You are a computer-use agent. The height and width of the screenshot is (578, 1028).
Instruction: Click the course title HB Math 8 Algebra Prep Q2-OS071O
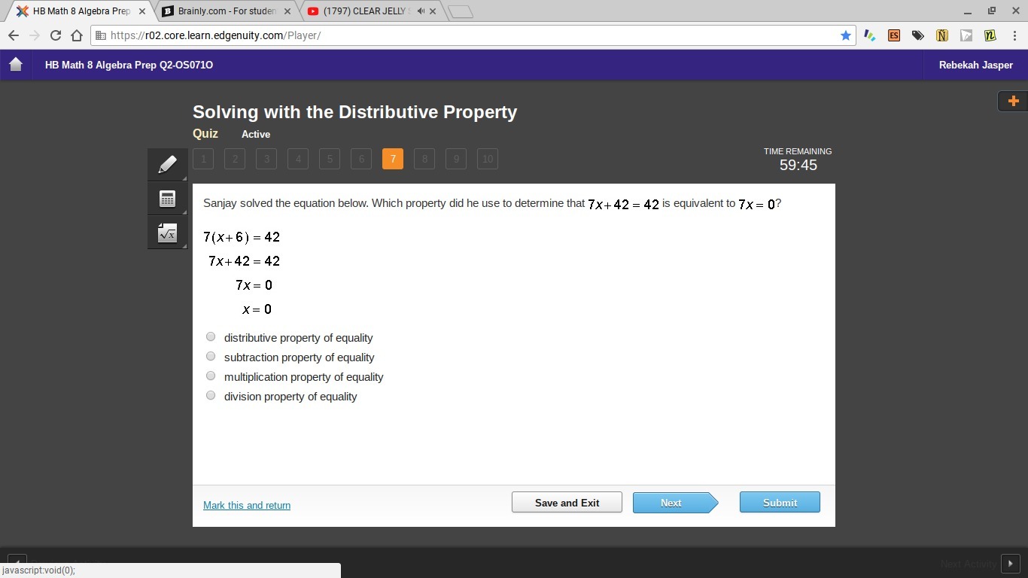pyautogui.click(x=129, y=65)
